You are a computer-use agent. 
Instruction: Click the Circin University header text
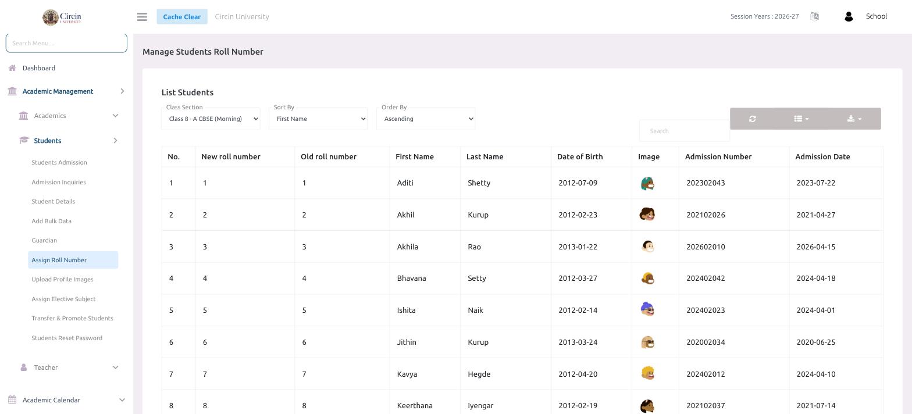click(x=242, y=16)
